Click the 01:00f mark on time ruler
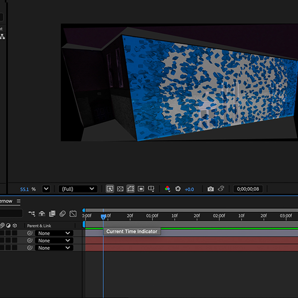This screenshot has height=298, width=298. coord(152,216)
